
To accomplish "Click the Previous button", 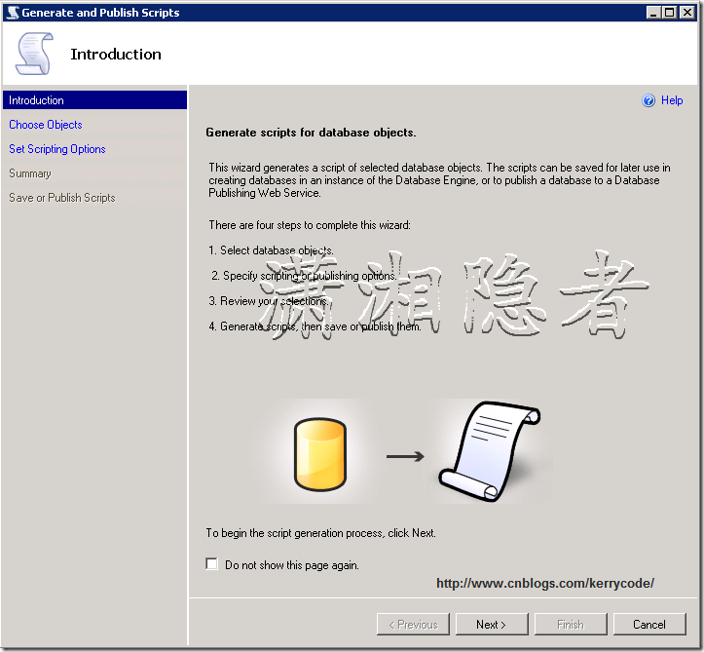I will click(413, 625).
